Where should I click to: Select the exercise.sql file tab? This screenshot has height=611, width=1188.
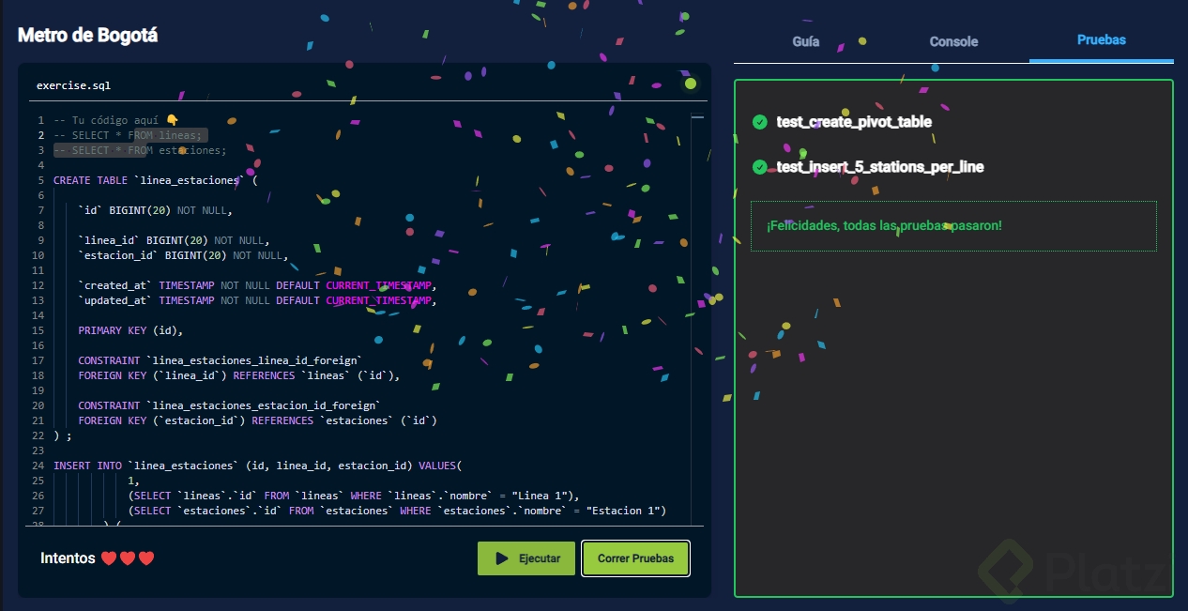(73, 85)
